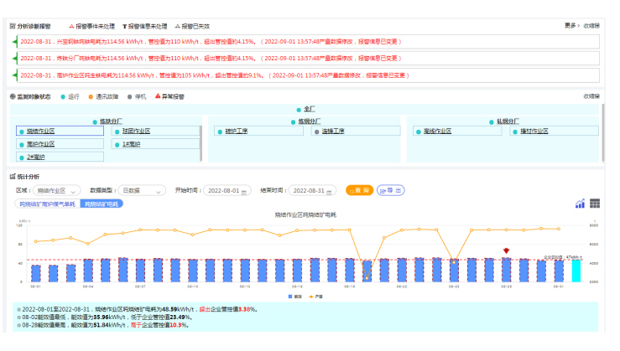The height and width of the screenshot is (351, 620).
Task: Switch to chart view icon
Action: pos(580,204)
